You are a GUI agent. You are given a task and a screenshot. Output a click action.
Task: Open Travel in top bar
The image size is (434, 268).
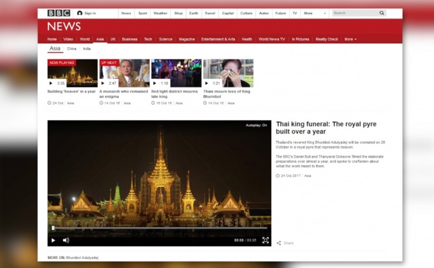coord(210,13)
